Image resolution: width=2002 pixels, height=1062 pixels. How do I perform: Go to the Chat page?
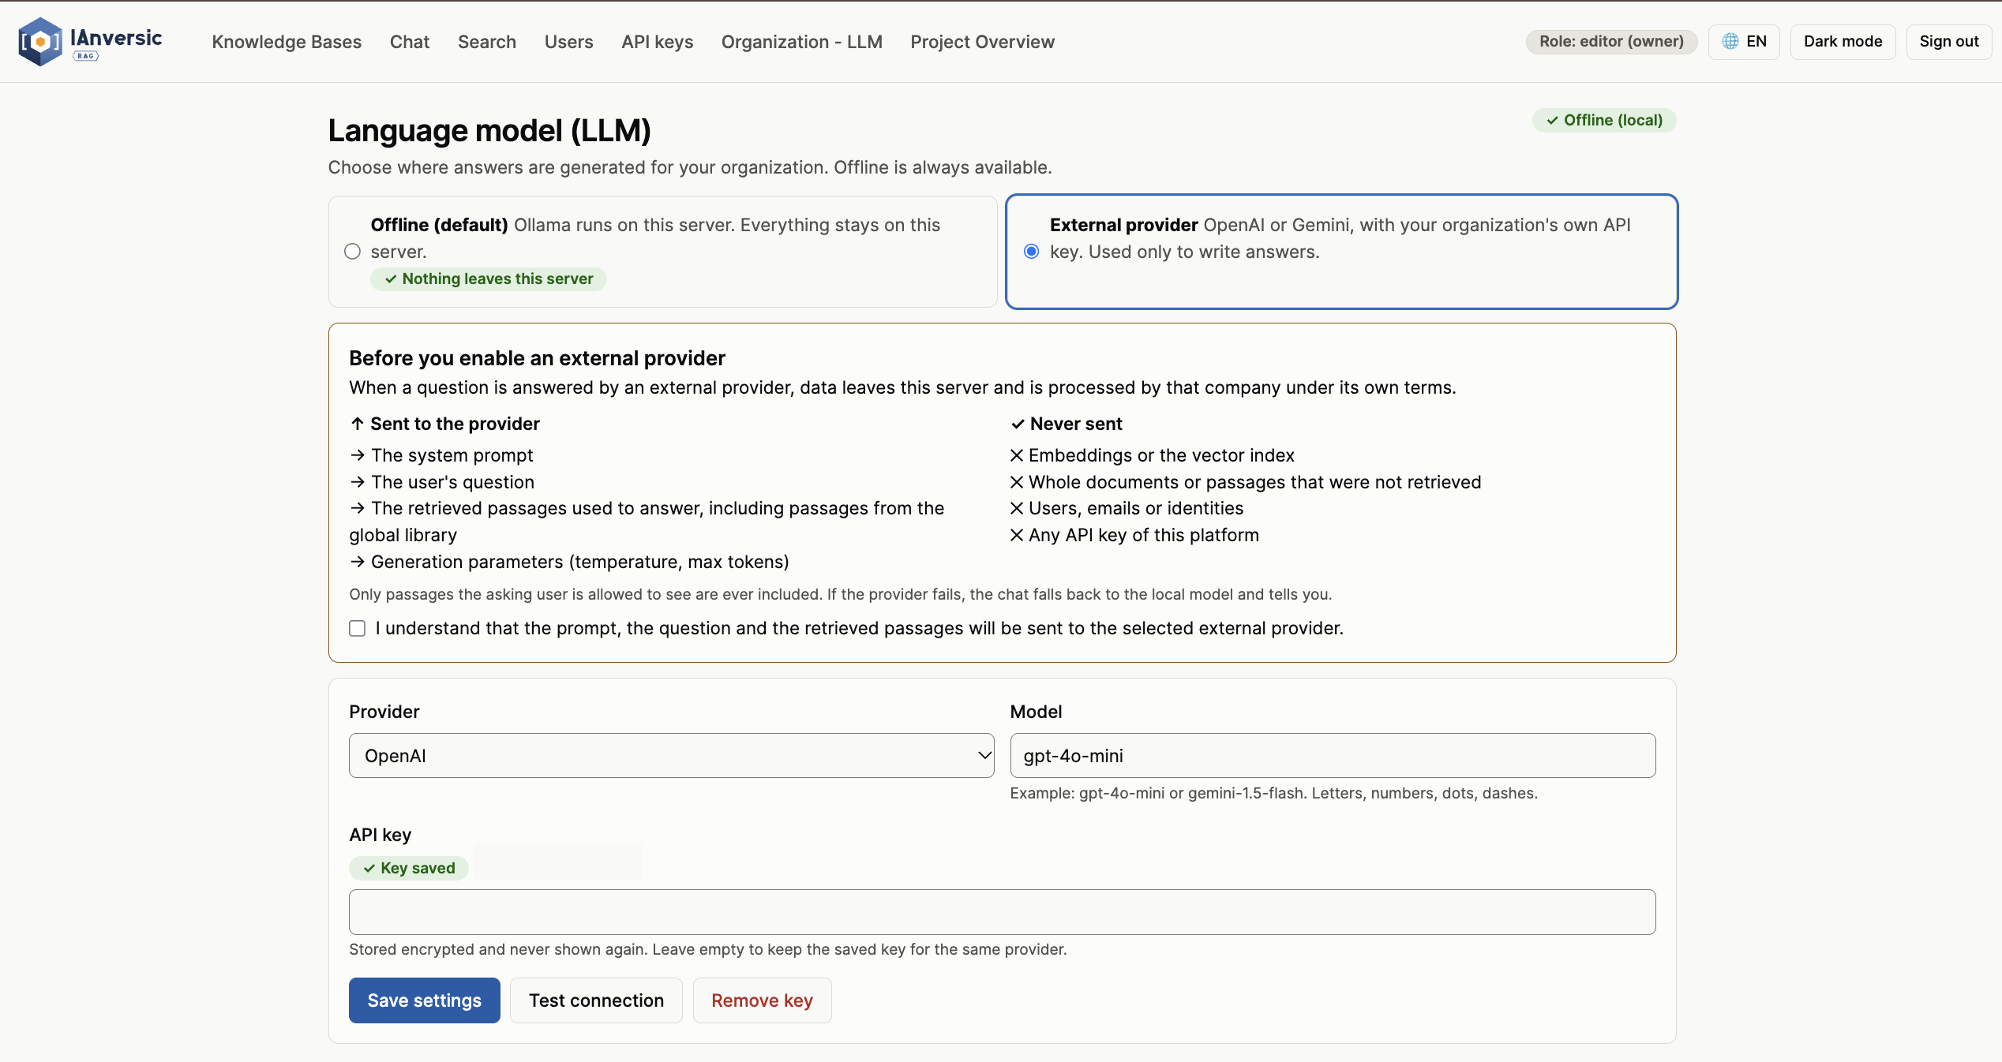(410, 42)
